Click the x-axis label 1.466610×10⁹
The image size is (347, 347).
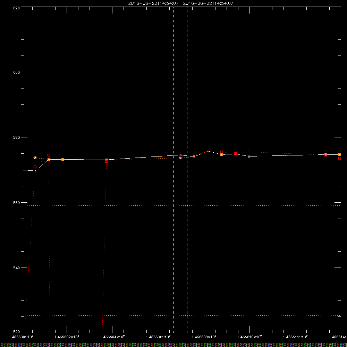coord(249,337)
